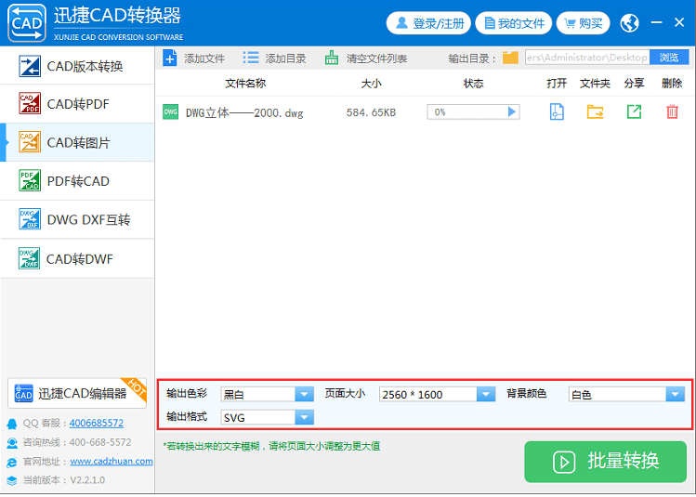
Task: Open the 输出色彩 dropdown
Action: pos(304,394)
